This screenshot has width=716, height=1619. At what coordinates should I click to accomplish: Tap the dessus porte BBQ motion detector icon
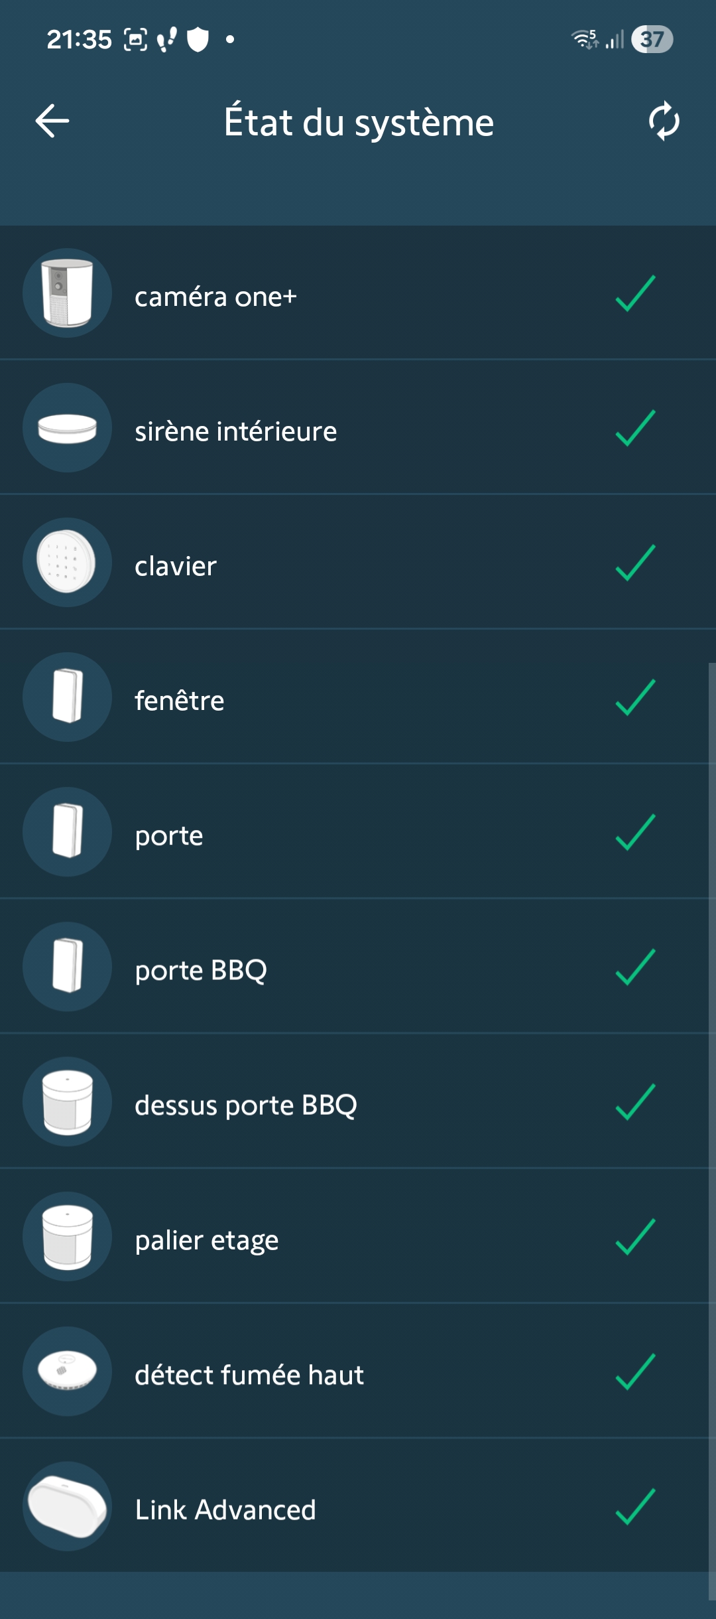tap(67, 1101)
